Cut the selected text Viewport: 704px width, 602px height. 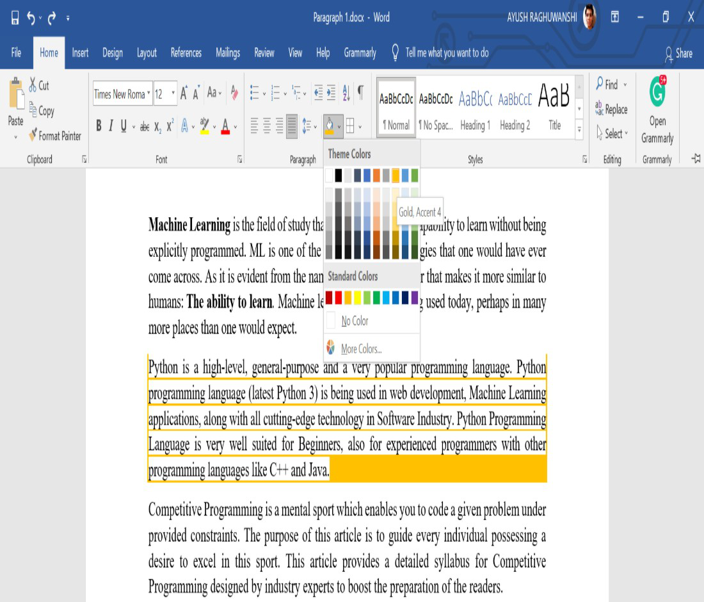click(39, 85)
